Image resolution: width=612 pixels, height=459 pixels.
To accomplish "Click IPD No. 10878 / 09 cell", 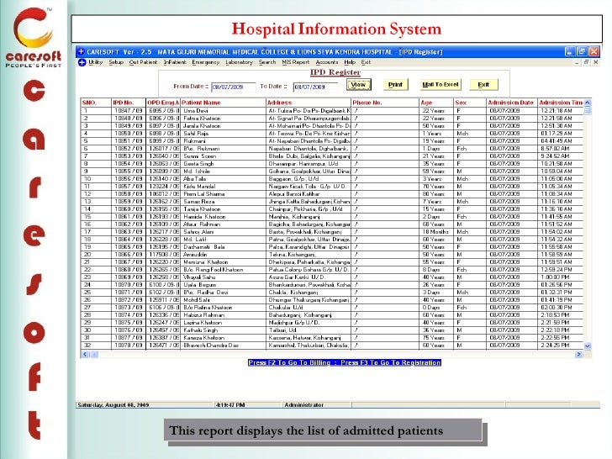I will coord(129,346).
